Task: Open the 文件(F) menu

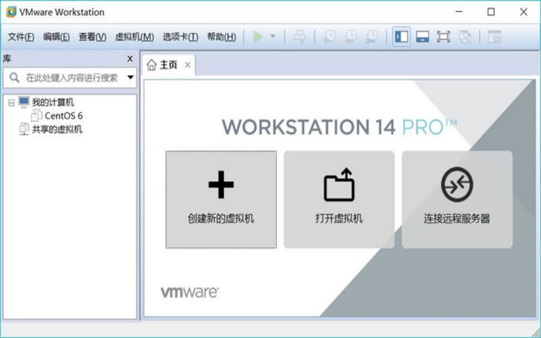Action: [x=21, y=37]
